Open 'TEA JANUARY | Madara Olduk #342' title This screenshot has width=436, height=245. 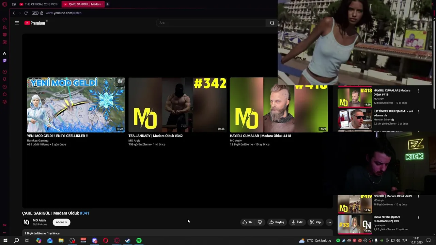[155, 136]
